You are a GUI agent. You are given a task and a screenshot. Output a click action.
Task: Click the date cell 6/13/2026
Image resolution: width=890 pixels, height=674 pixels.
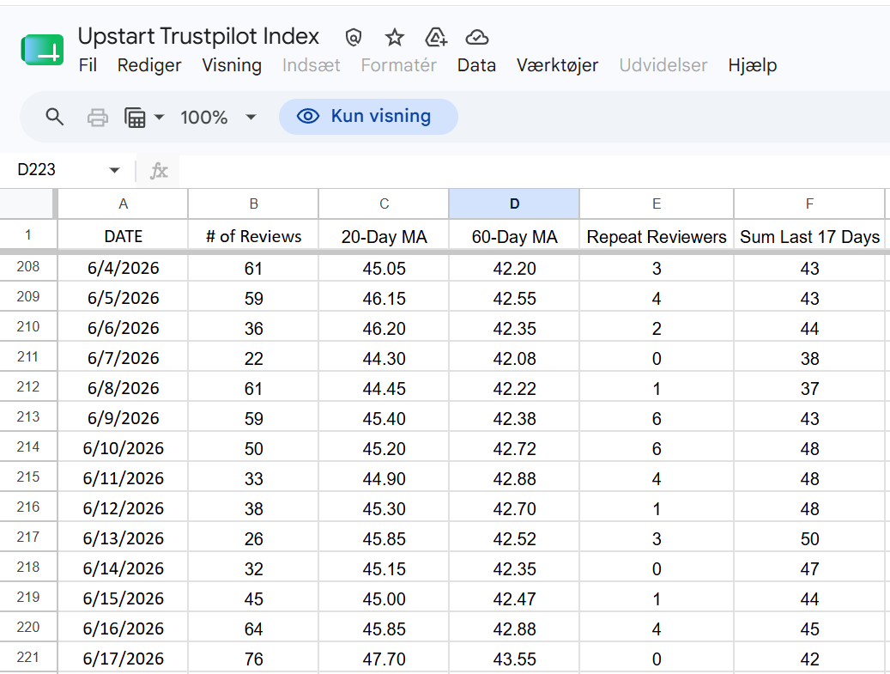[124, 538]
